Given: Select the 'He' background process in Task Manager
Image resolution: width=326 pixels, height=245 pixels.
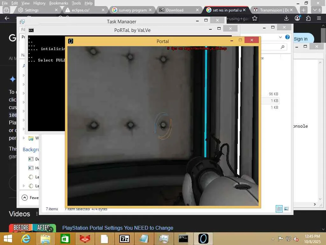Looking at the screenshot, I should click(x=33, y=168).
